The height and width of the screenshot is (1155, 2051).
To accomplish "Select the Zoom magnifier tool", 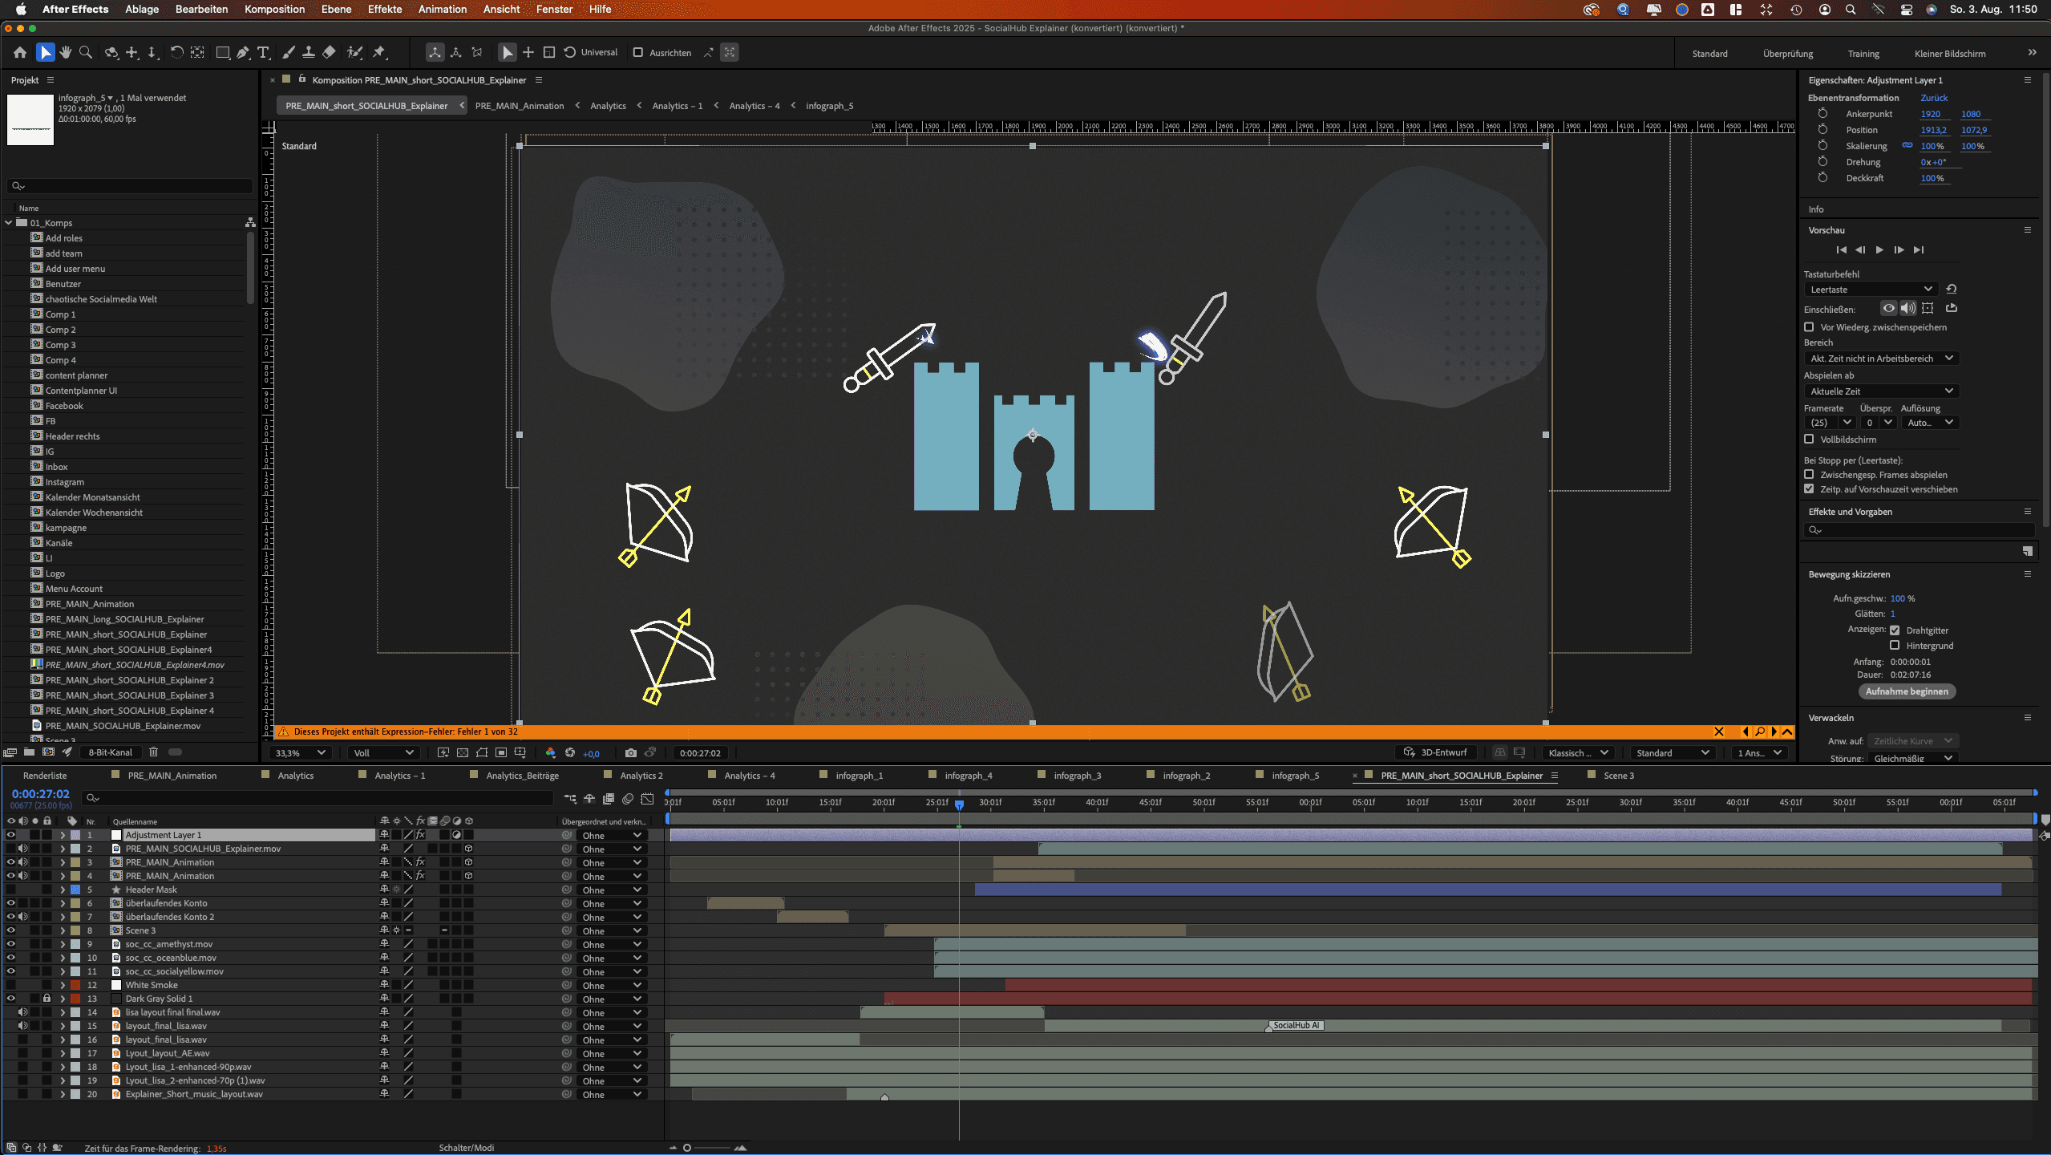I will coord(86,53).
